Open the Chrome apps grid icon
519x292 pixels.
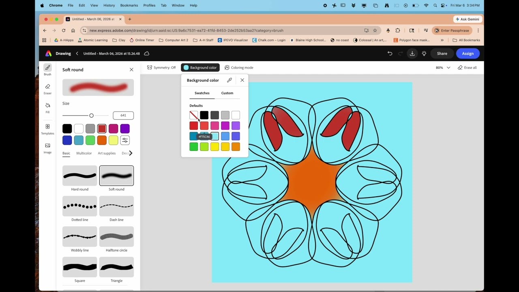(44, 40)
